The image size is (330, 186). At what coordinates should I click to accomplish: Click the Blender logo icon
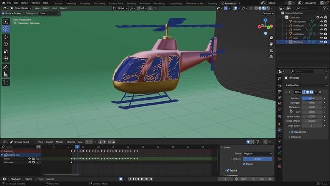(4, 3)
